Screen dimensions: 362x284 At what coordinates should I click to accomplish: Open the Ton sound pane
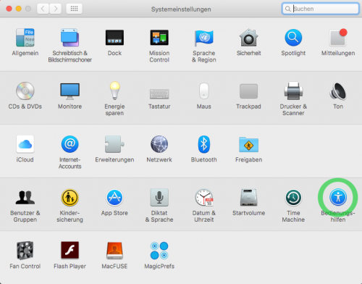pos(338,91)
